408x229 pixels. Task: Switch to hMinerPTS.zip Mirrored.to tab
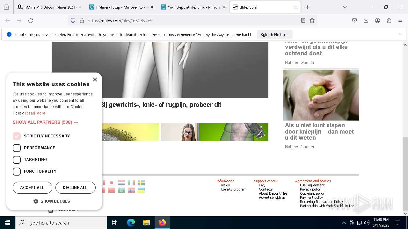click(x=121, y=7)
